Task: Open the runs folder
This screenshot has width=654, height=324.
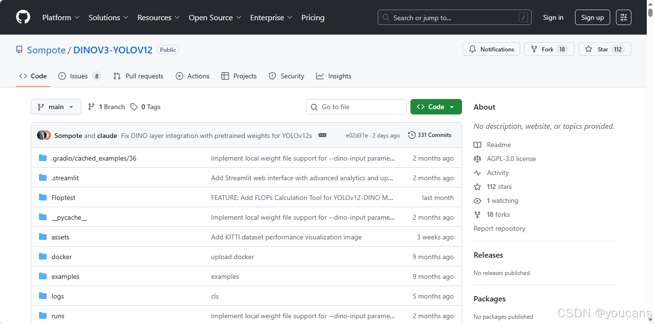Action: (58, 316)
